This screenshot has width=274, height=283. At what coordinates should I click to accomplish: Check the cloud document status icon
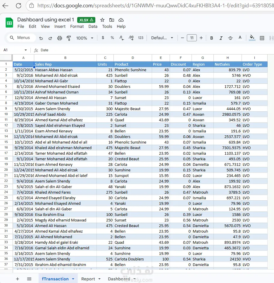point(121,20)
